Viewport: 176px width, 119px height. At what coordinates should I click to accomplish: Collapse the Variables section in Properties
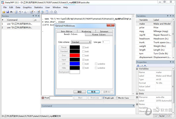(137, 69)
